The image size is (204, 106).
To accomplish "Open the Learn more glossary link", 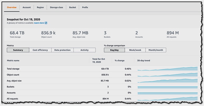I will (39, 23).
